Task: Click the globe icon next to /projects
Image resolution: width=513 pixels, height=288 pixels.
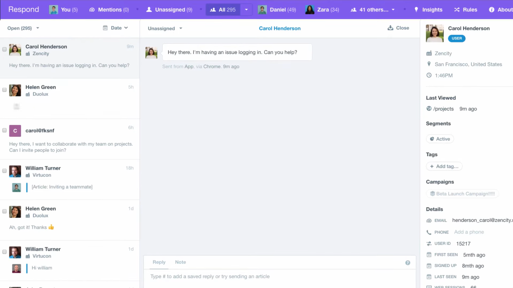Action: pyautogui.click(x=429, y=109)
